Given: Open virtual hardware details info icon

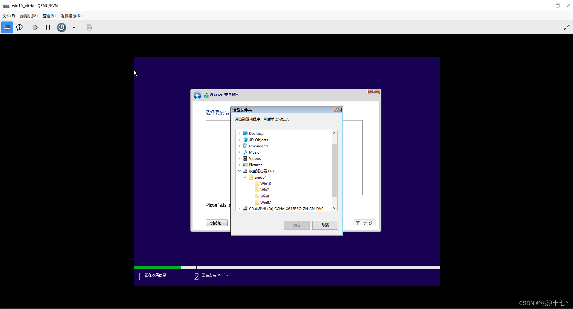Looking at the screenshot, I should [x=19, y=27].
